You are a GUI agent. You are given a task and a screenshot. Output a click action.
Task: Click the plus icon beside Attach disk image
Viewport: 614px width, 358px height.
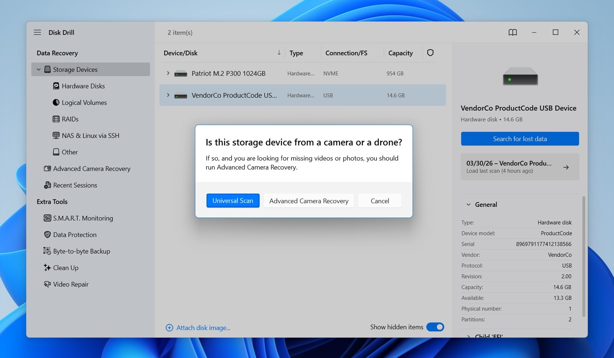click(170, 328)
